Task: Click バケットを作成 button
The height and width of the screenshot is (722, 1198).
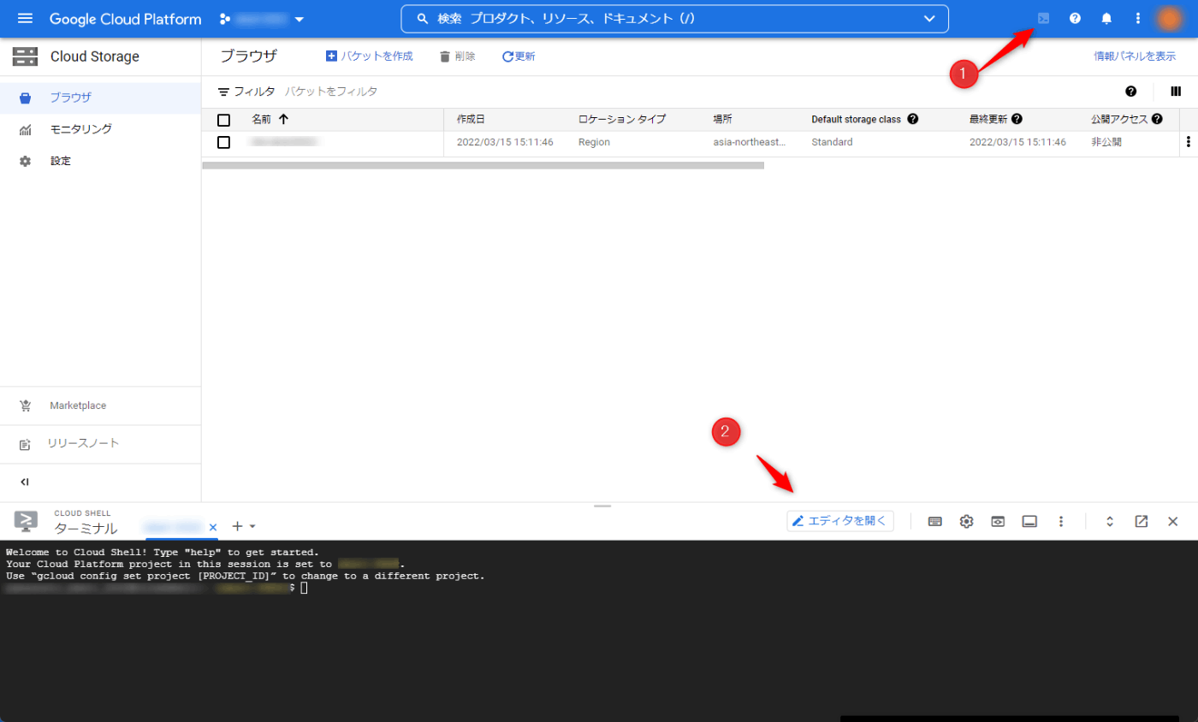Action: tap(369, 56)
